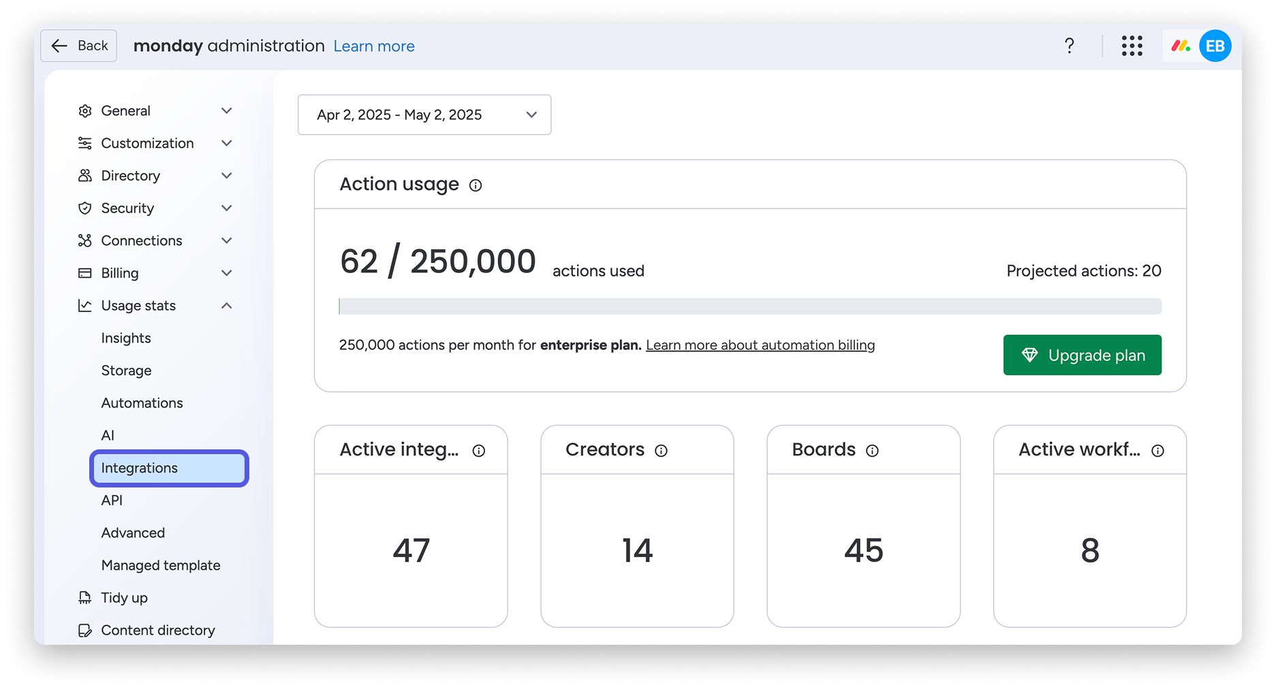Screen dimensions: 1276x689
Task: Click the Boards count 45
Action: click(864, 550)
